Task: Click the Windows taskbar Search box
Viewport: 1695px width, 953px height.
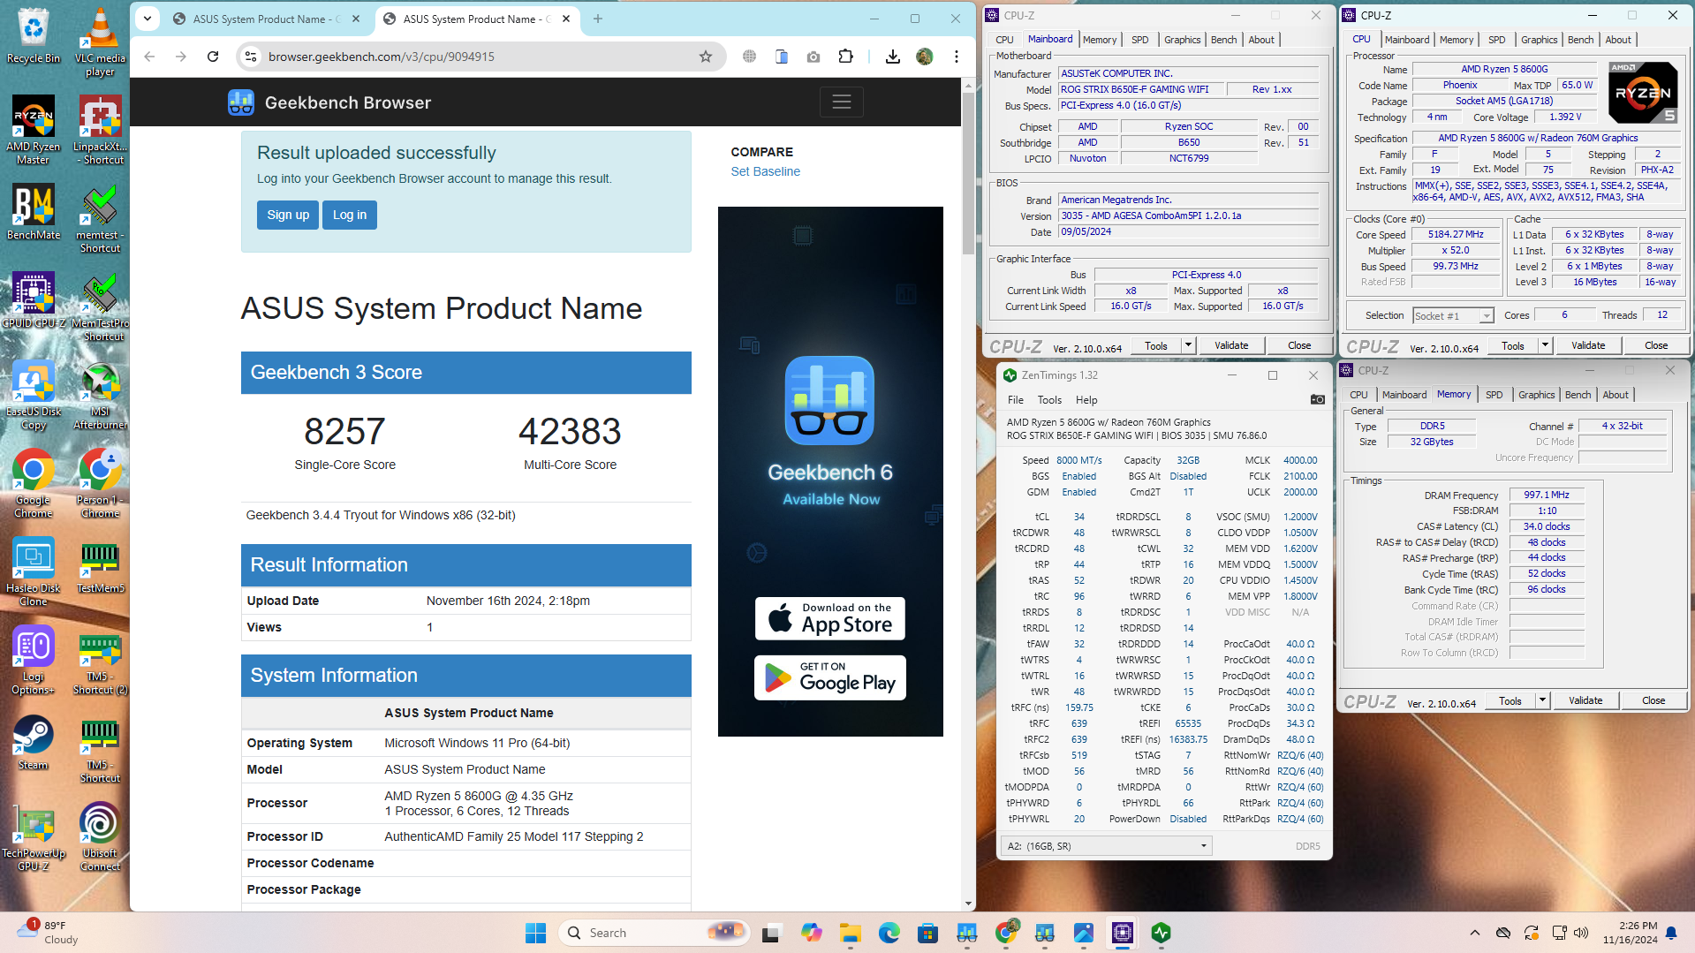Action: pyautogui.click(x=655, y=933)
